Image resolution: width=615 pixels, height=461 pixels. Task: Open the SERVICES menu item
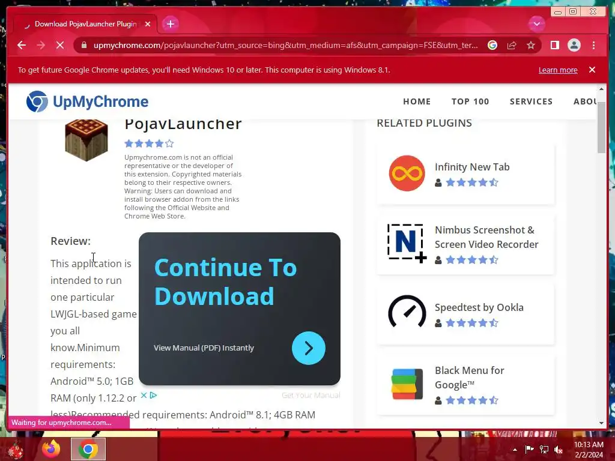(531, 101)
